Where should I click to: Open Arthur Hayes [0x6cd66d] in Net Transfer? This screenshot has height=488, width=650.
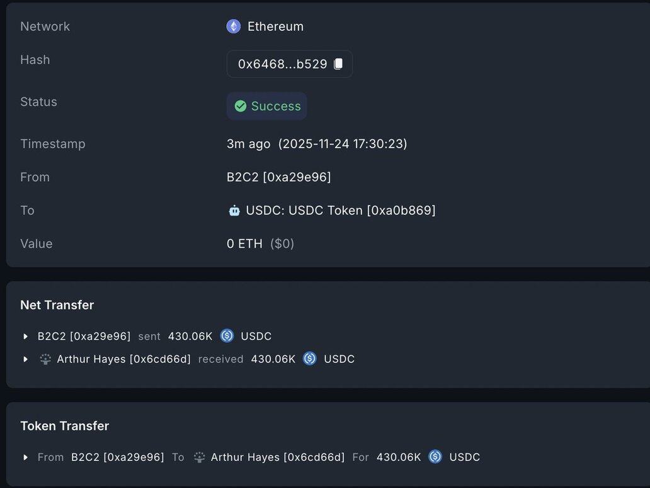coord(123,359)
